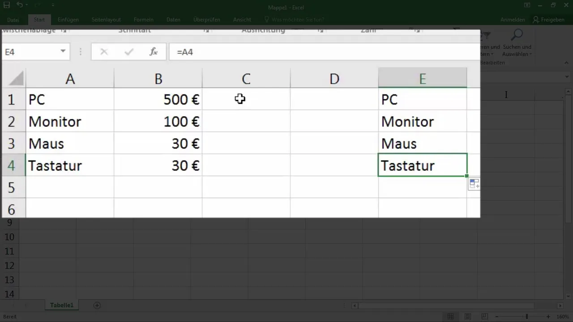Viewport: 573px width, 322px height.
Task: Click the zoom in plus button
Action: [x=548, y=317]
